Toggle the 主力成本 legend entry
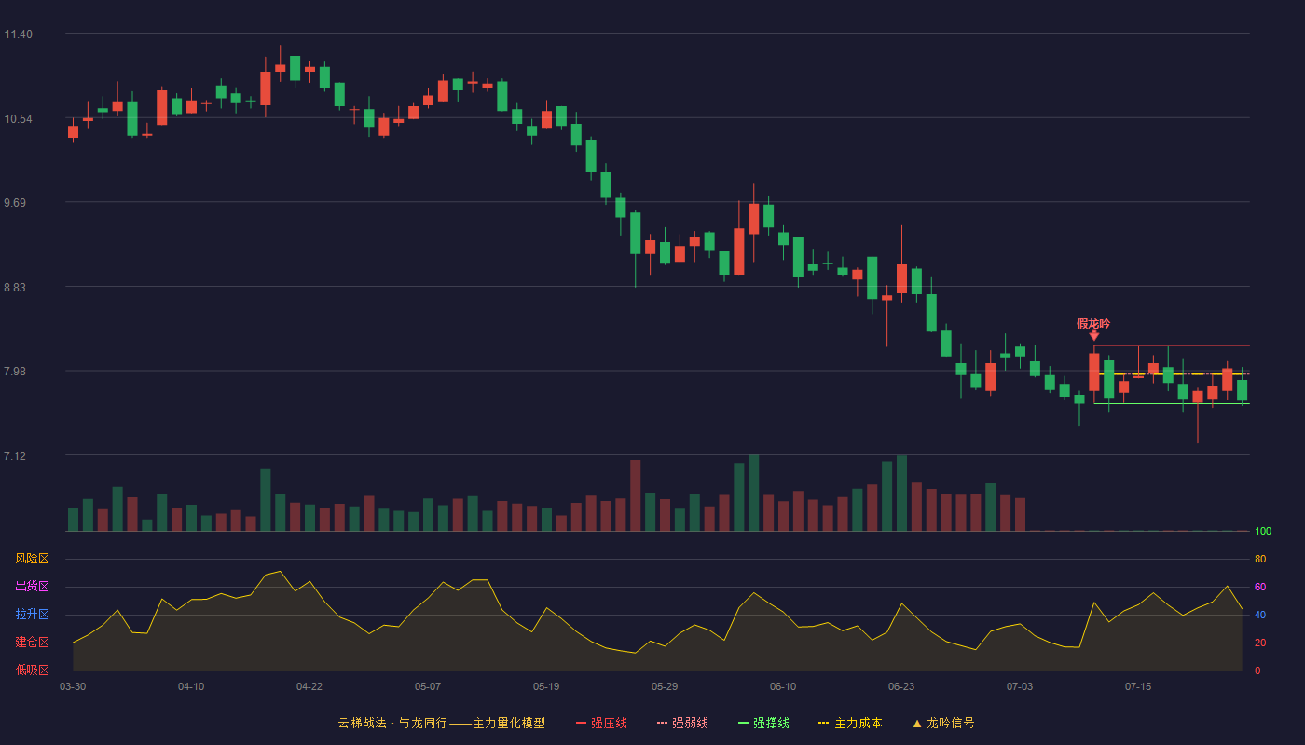This screenshot has height=745, width=1305. [850, 723]
